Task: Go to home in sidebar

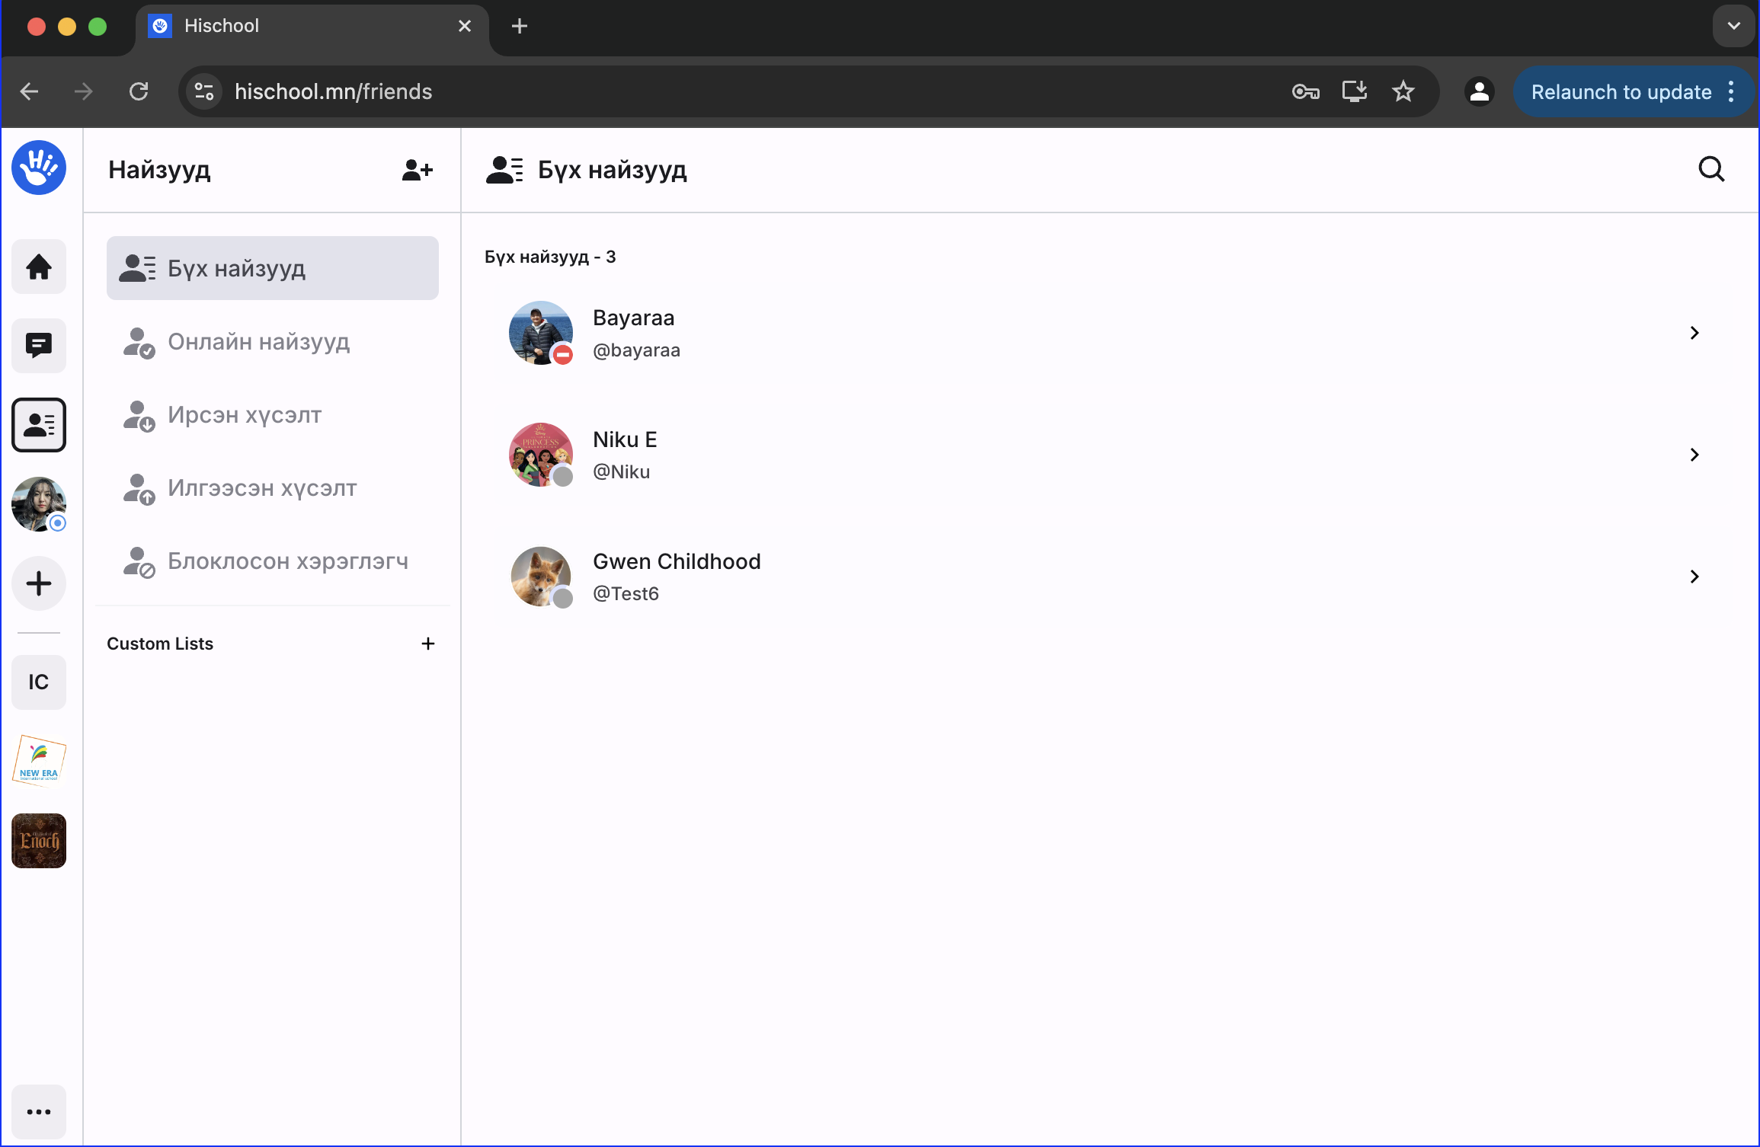Action: coord(39,267)
